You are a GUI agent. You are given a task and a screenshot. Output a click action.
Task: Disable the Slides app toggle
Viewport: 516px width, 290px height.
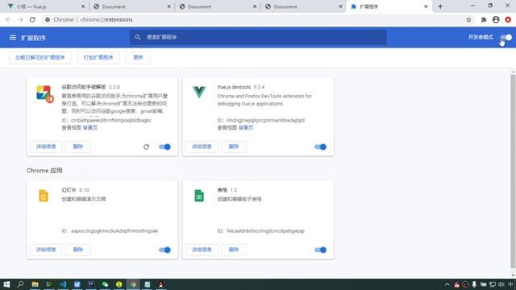click(164, 250)
